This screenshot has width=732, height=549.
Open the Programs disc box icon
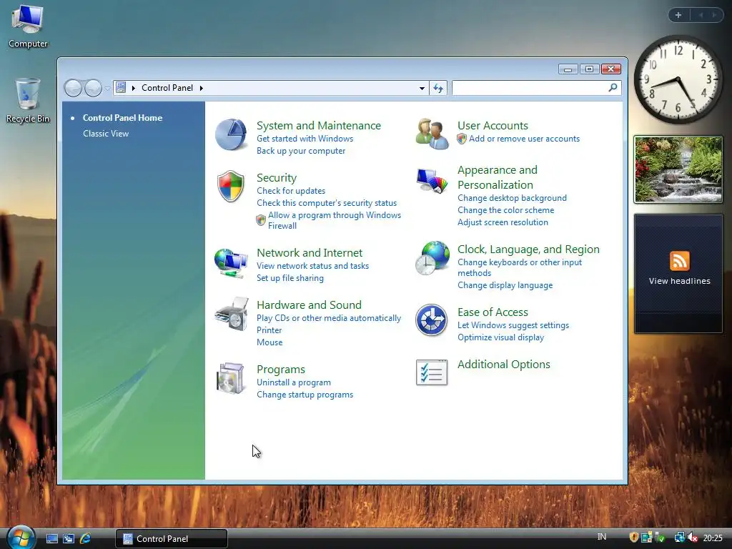click(x=231, y=377)
